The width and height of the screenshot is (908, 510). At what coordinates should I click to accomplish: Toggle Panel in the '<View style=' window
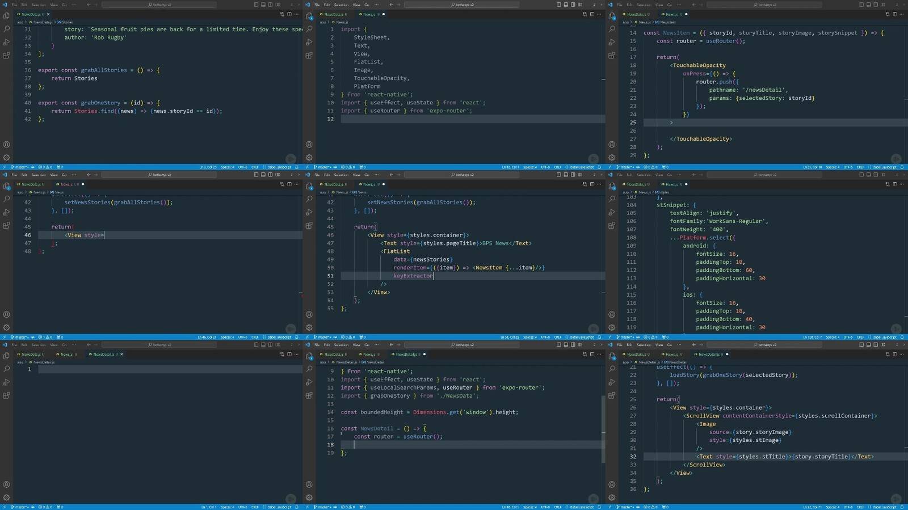263,175
